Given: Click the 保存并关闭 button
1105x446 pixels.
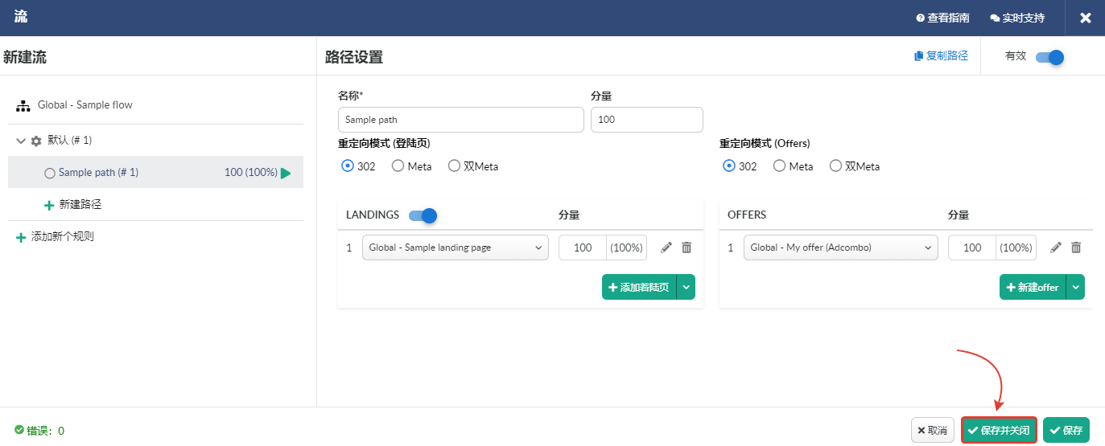Looking at the screenshot, I should [x=999, y=430].
